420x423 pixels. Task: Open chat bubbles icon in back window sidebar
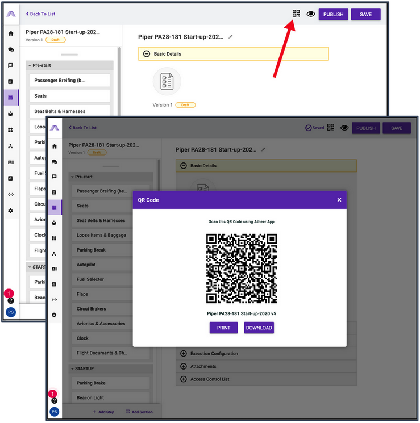tap(11, 49)
